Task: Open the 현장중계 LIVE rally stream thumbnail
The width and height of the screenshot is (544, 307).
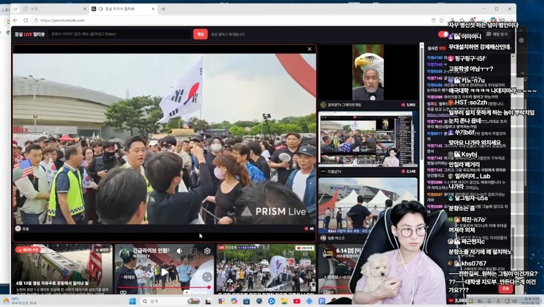Action: pyautogui.click(x=266, y=269)
